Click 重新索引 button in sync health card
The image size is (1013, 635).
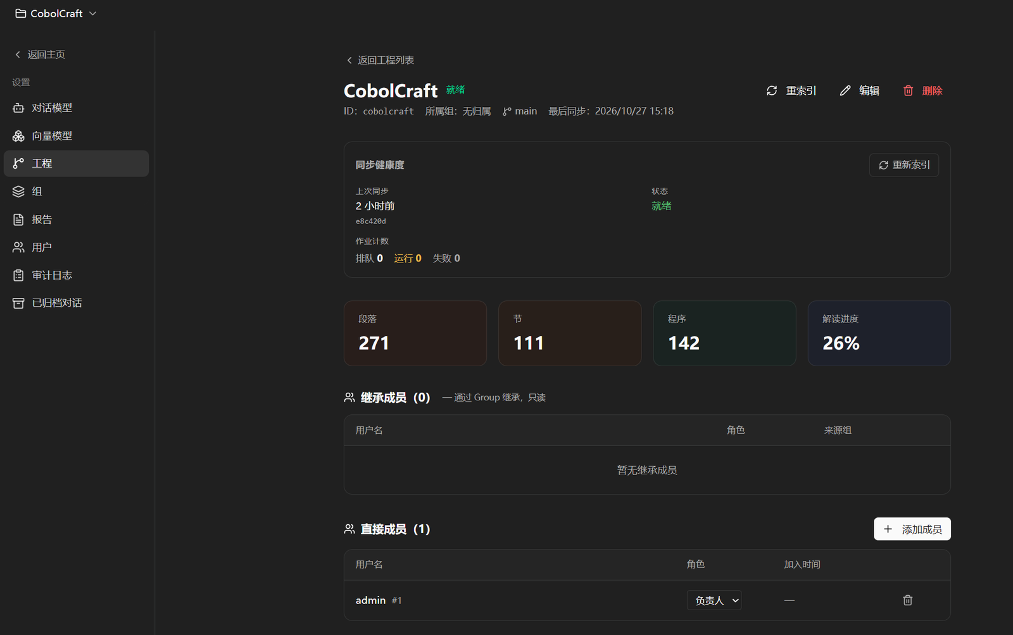click(x=904, y=165)
